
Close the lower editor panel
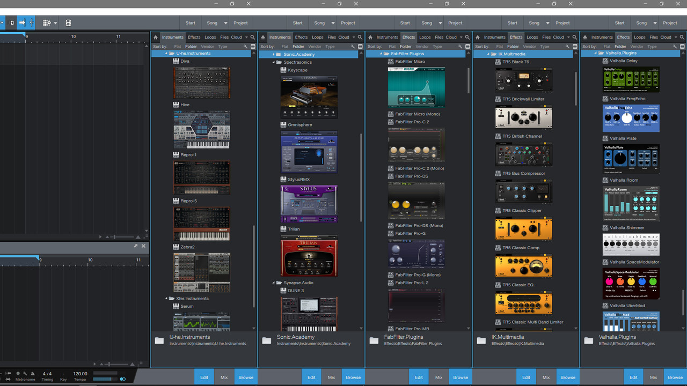(x=143, y=246)
